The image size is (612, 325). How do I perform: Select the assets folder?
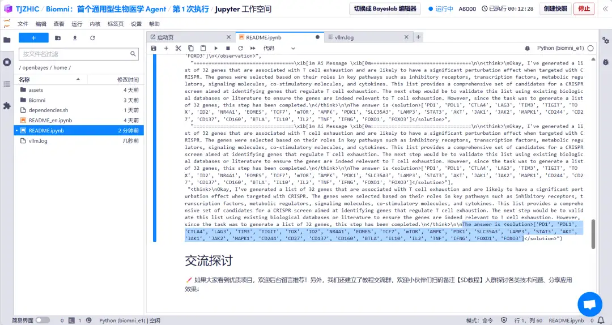(x=79, y=89)
